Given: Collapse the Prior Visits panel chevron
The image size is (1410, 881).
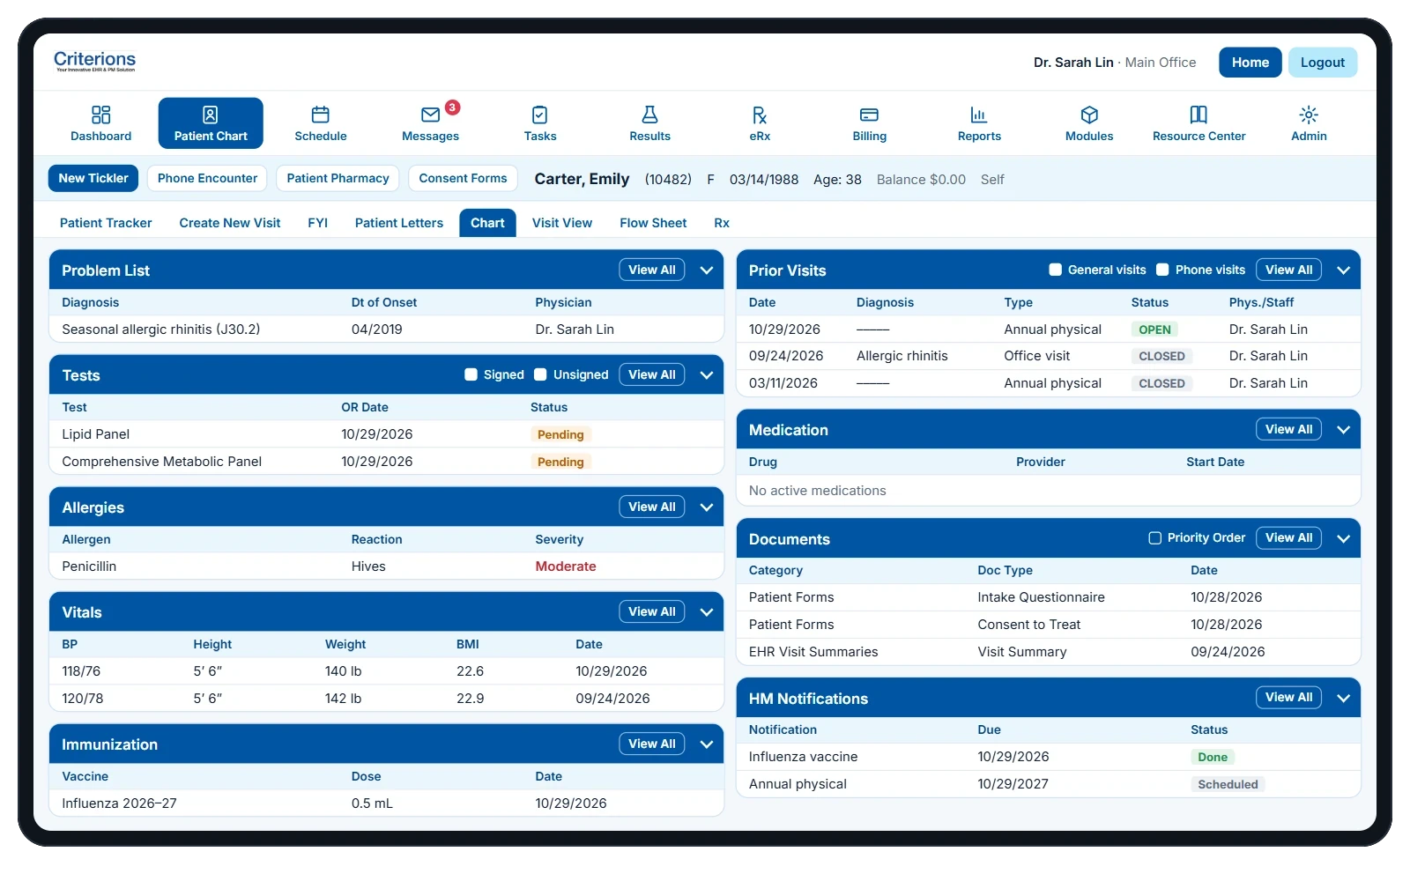Looking at the screenshot, I should 1344,270.
